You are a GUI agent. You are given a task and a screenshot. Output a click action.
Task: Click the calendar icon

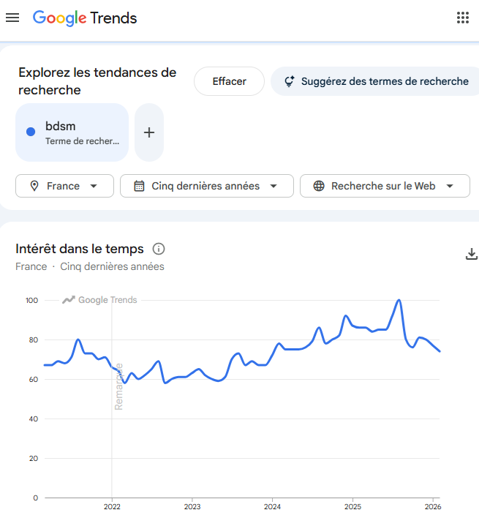click(139, 186)
